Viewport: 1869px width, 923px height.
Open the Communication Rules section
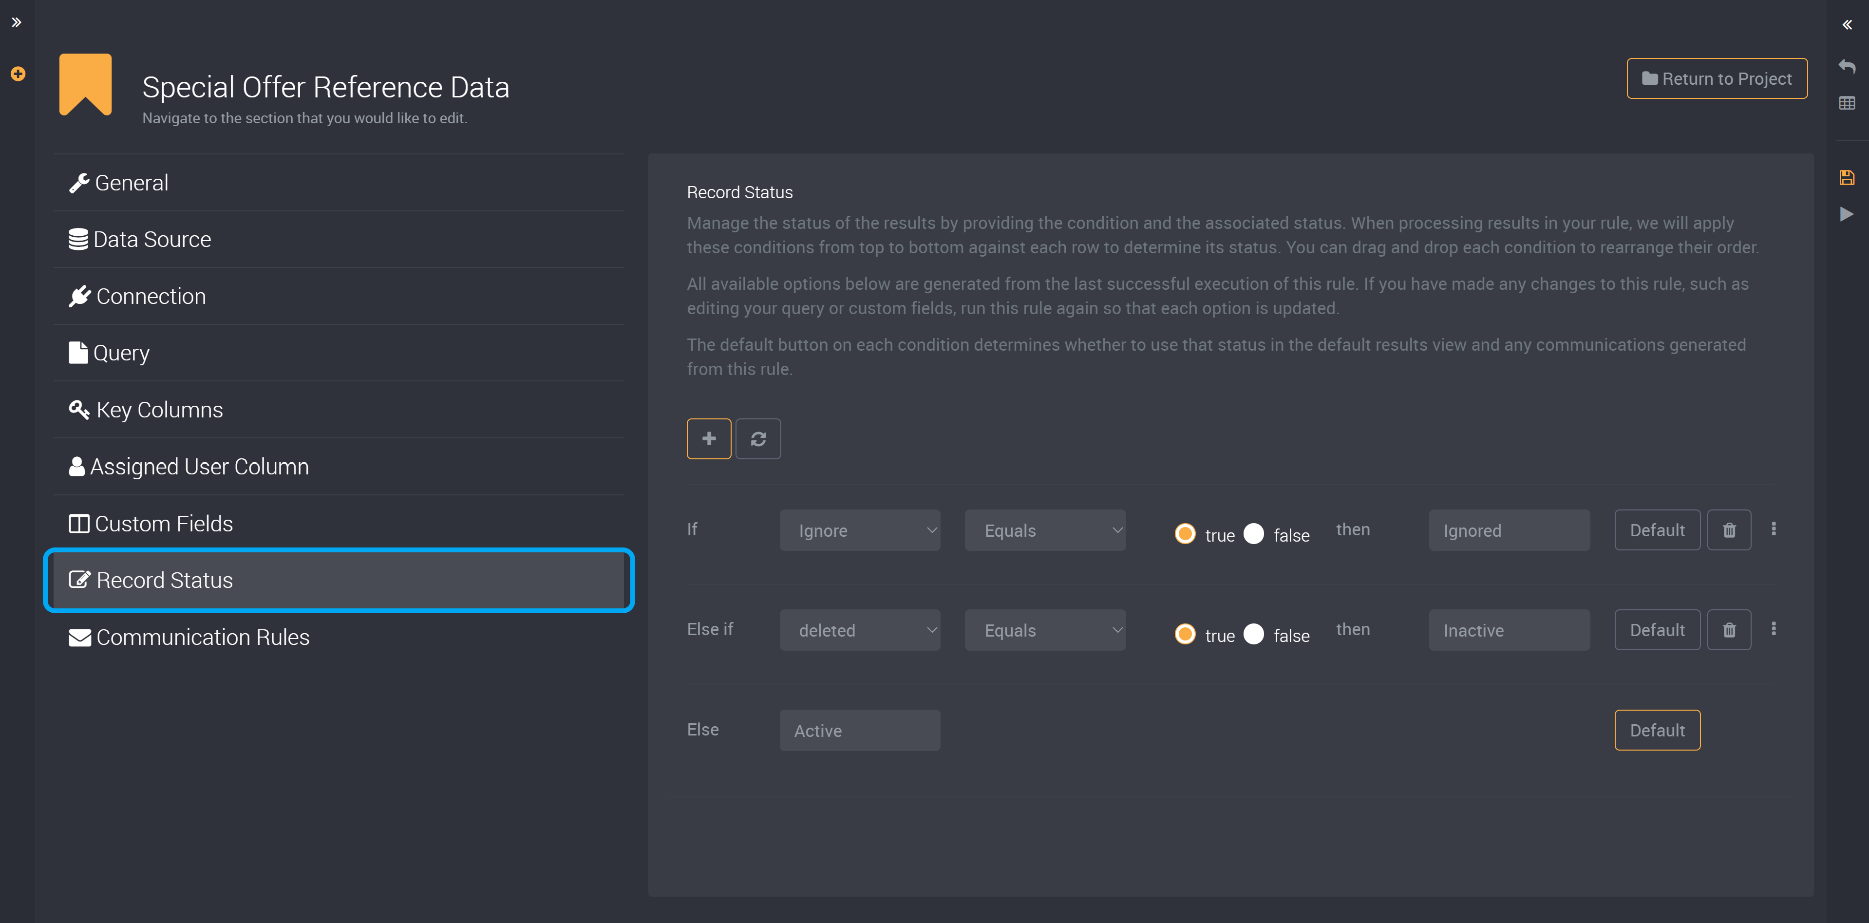(339, 637)
